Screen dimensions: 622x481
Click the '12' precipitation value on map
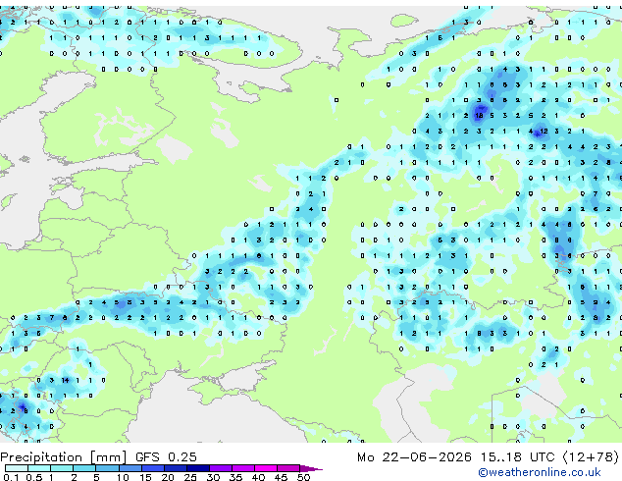click(x=544, y=131)
